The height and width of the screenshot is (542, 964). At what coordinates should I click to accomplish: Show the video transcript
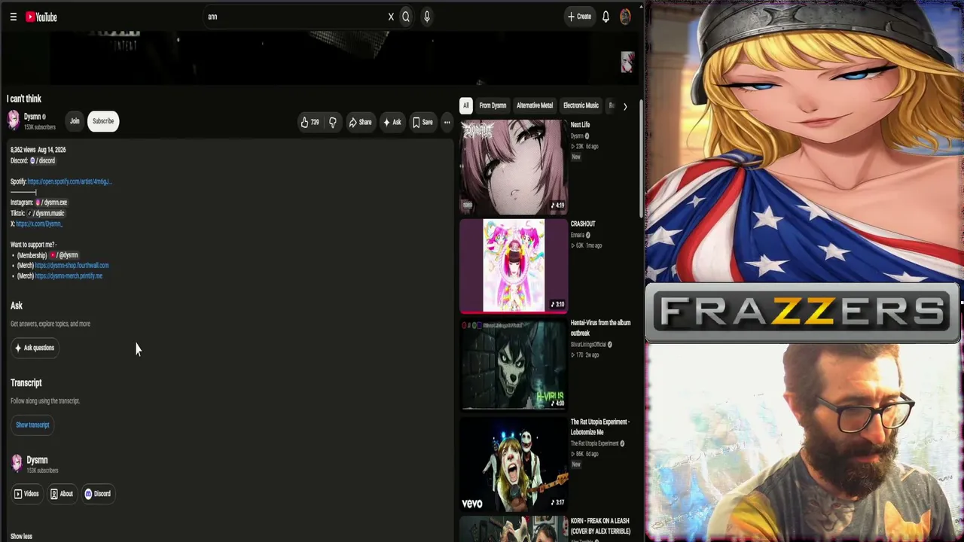[32, 425]
